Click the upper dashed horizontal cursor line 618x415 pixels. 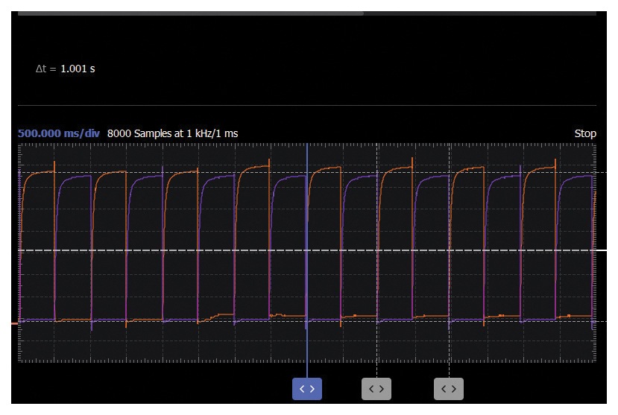(x=224, y=173)
